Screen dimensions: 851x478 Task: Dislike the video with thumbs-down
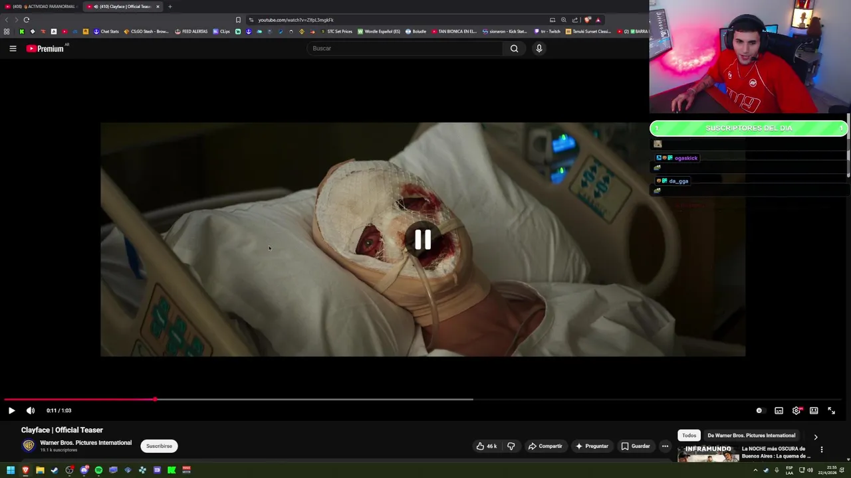[x=511, y=446]
